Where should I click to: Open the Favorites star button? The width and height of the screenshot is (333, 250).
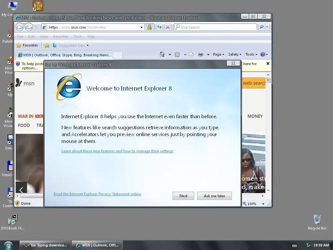[27, 45]
